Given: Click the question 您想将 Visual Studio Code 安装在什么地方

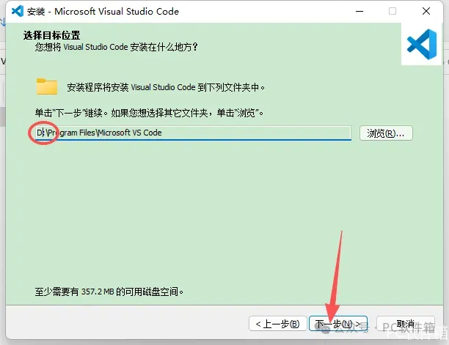Looking at the screenshot, I should pos(116,47).
